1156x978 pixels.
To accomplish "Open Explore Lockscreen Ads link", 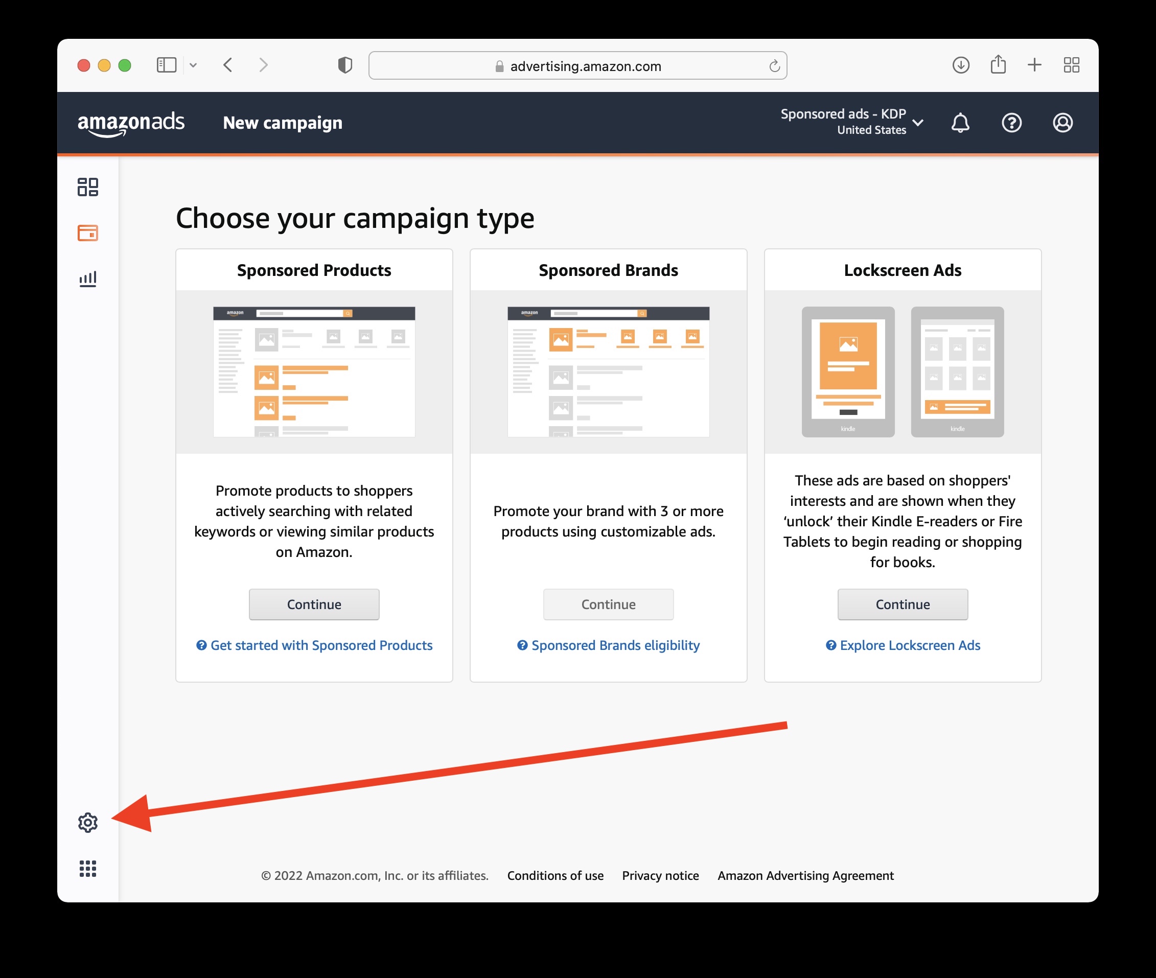I will [x=910, y=645].
